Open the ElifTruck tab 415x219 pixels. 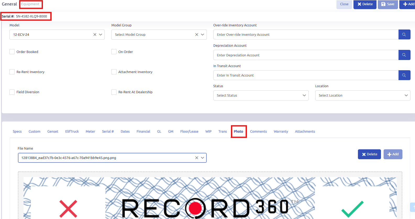coord(72,132)
